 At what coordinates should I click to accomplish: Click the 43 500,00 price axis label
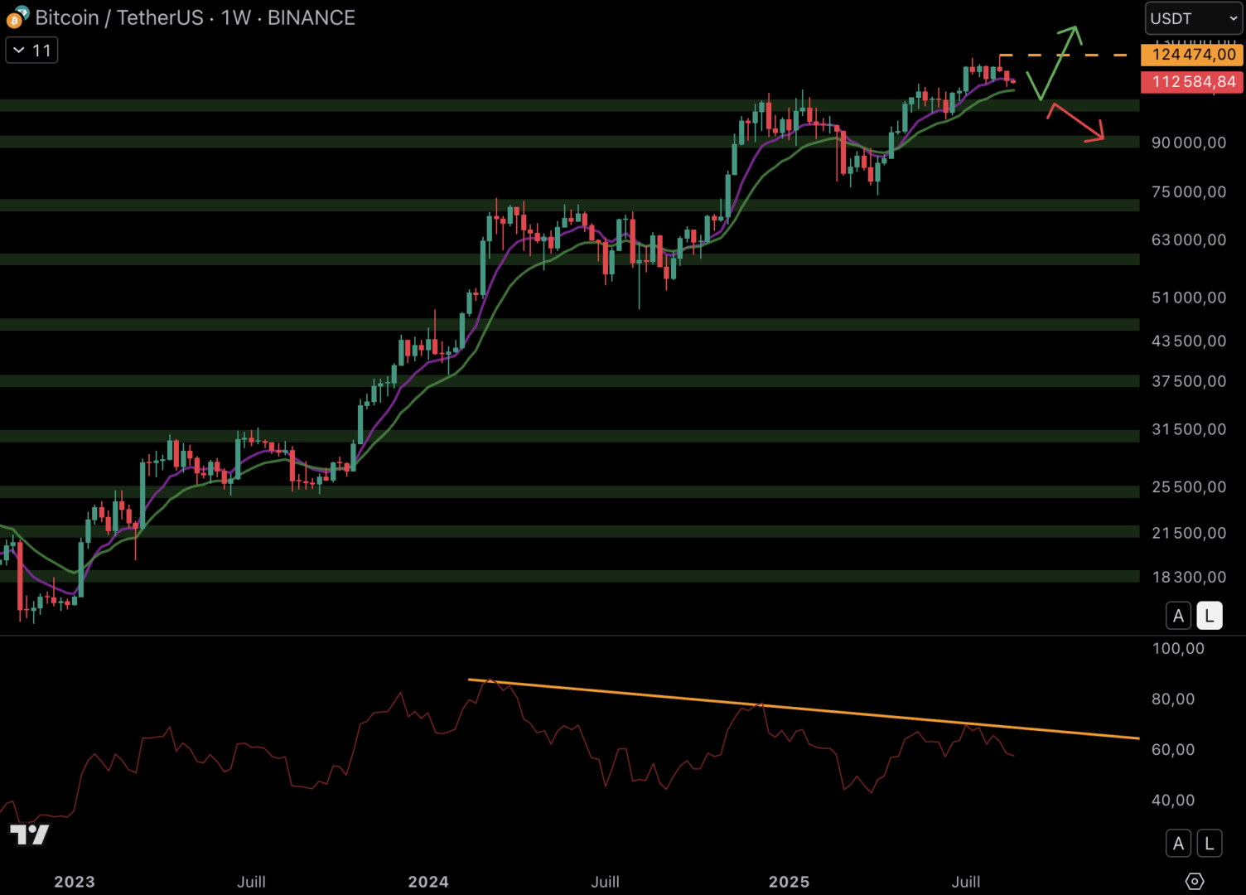[1189, 341]
